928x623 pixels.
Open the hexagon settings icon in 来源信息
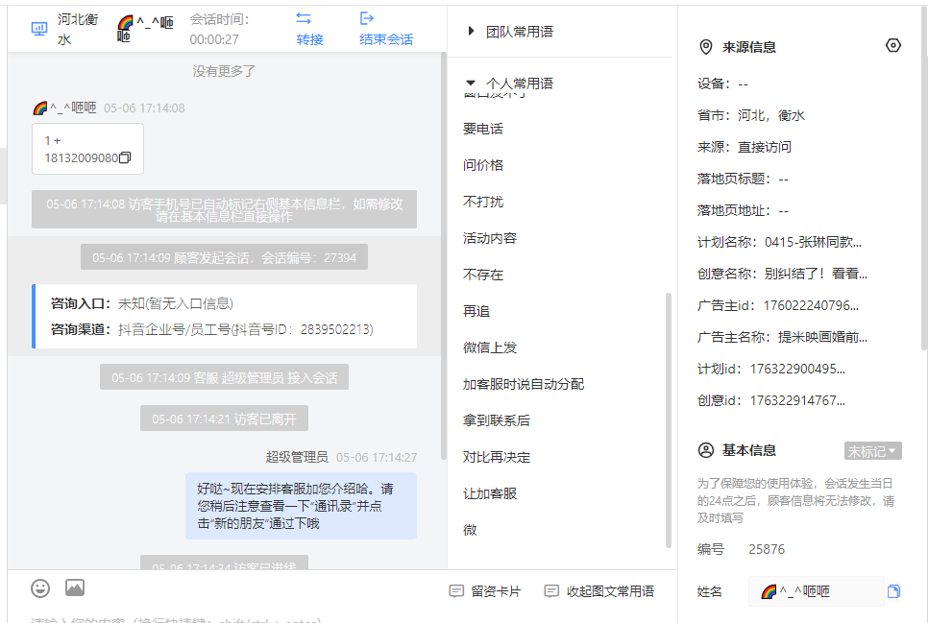(x=893, y=45)
